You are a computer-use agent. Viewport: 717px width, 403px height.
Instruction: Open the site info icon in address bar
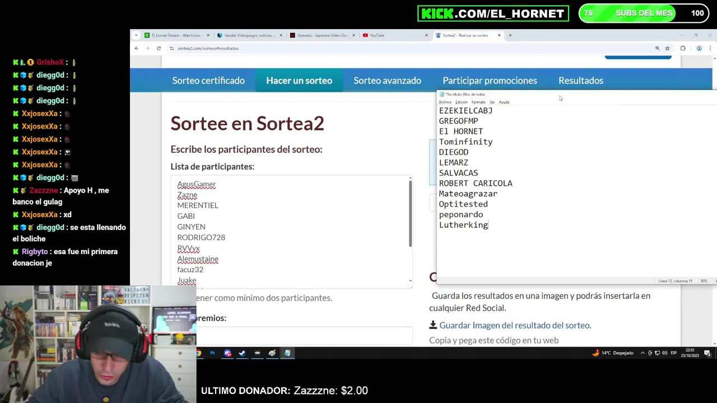(172, 48)
